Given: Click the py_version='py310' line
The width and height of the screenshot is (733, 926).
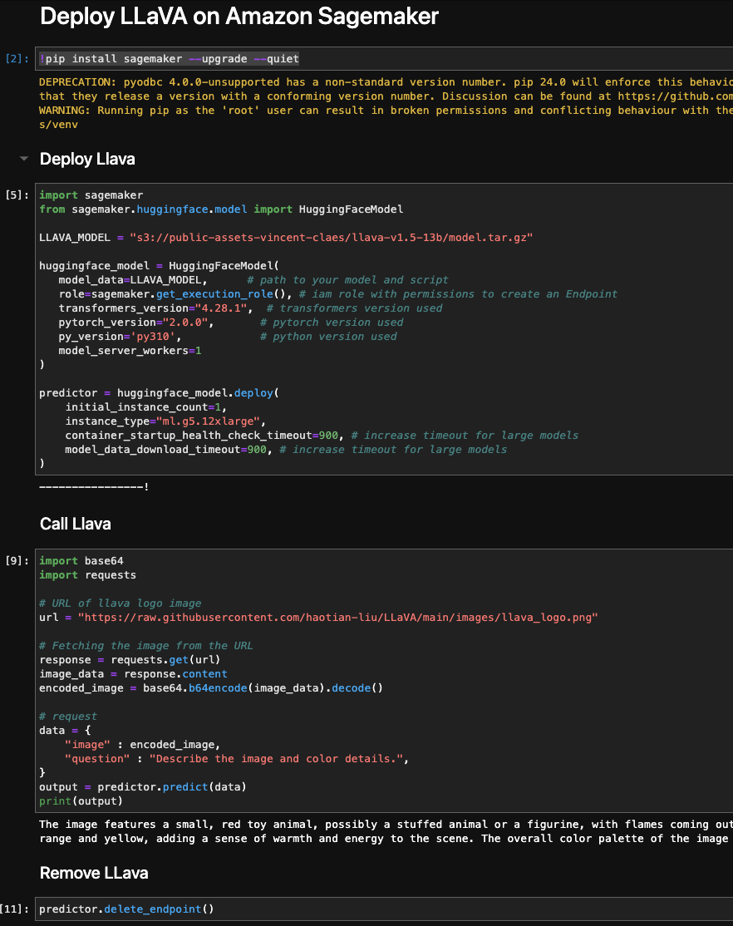Looking at the screenshot, I should 228,337.
